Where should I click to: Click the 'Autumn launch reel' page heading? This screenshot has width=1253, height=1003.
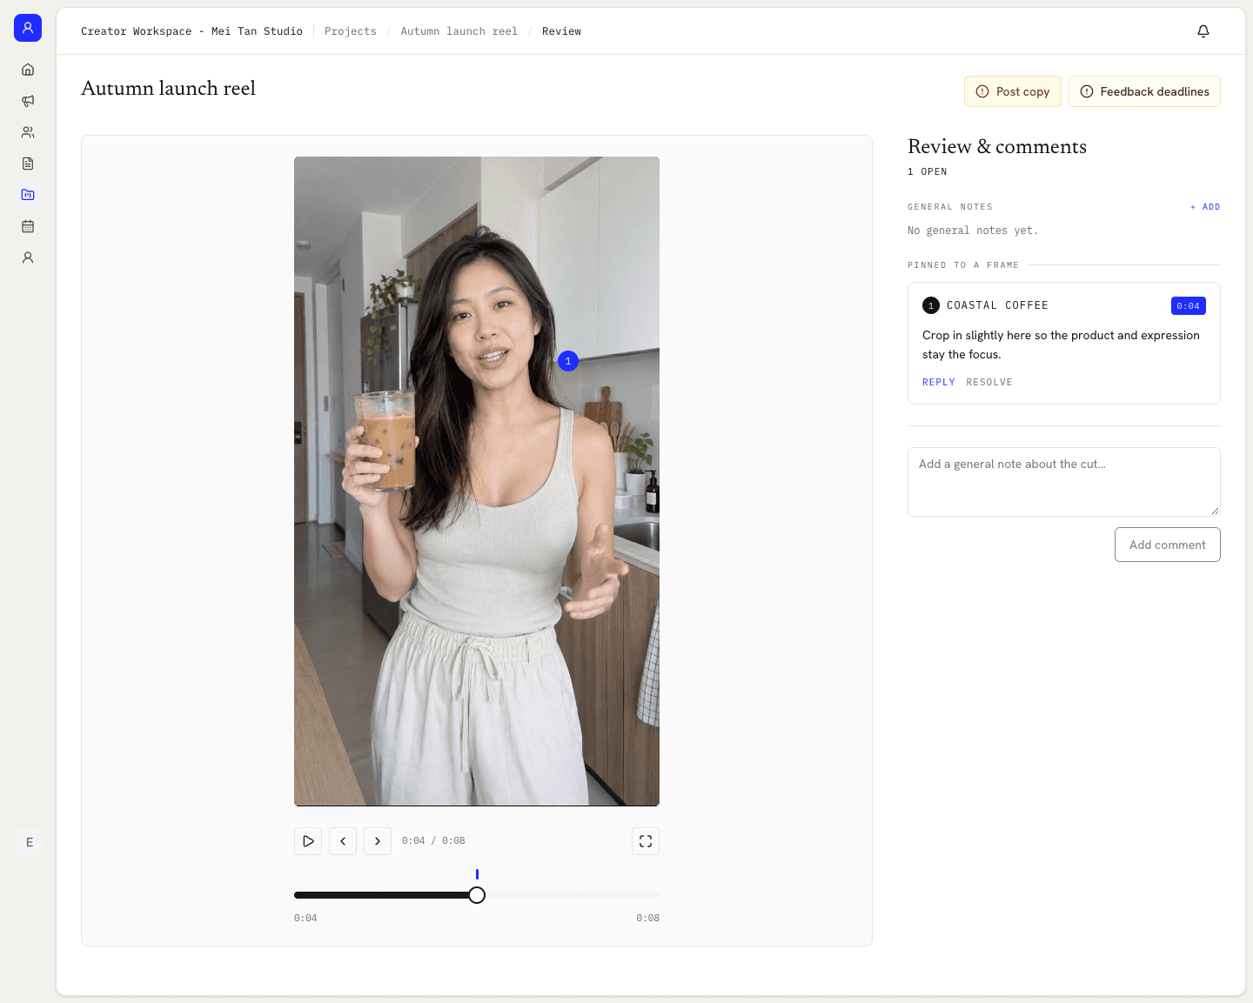168,89
